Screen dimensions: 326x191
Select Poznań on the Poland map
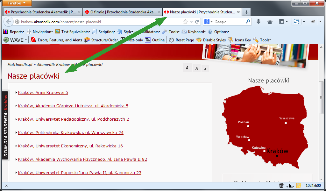click(x=244, y=124)
